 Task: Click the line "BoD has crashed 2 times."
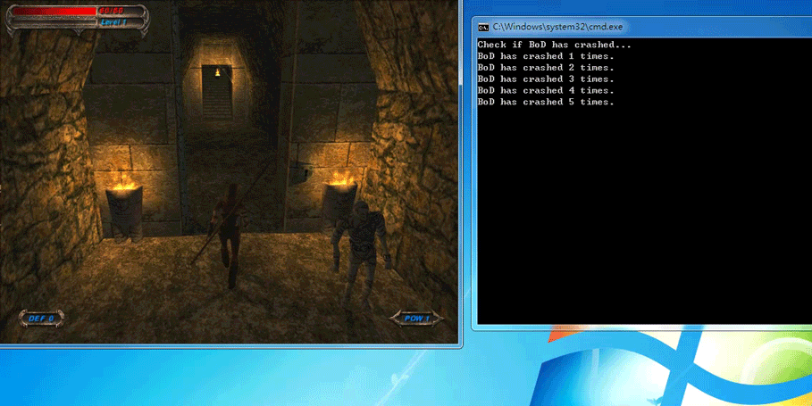click(546, 68)
